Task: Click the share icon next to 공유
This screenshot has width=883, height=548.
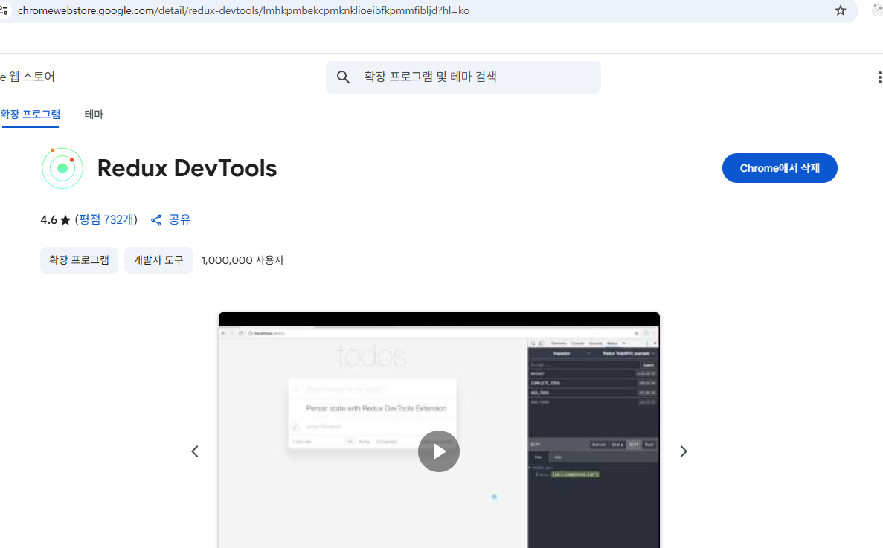Action: (x=156, y=220)
